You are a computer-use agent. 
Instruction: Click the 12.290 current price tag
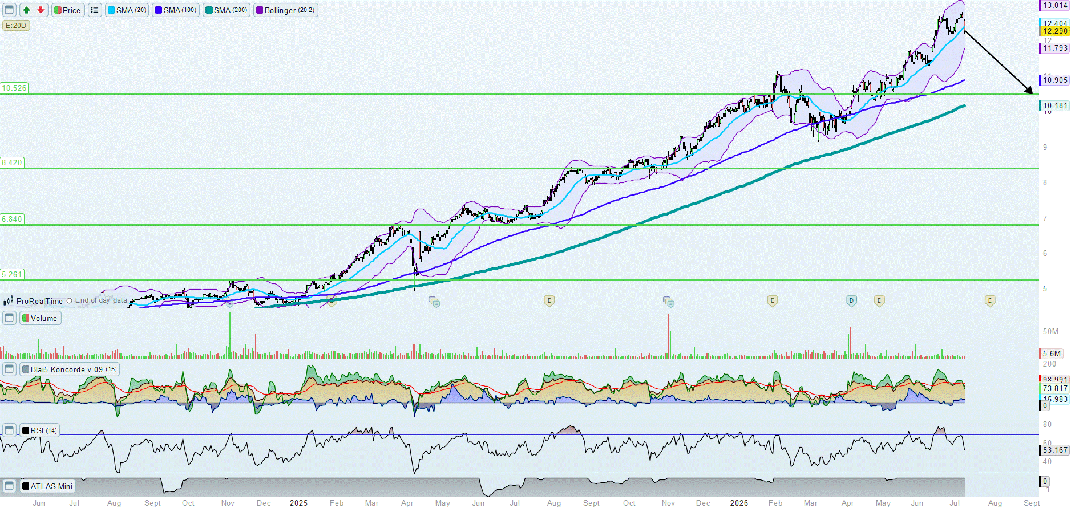1054,31
